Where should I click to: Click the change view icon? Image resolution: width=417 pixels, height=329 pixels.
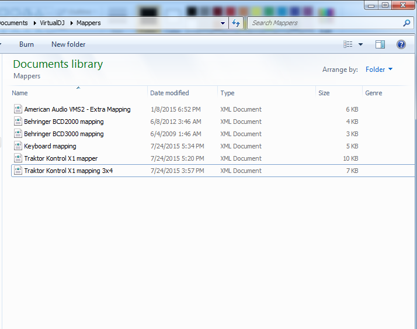348,44
